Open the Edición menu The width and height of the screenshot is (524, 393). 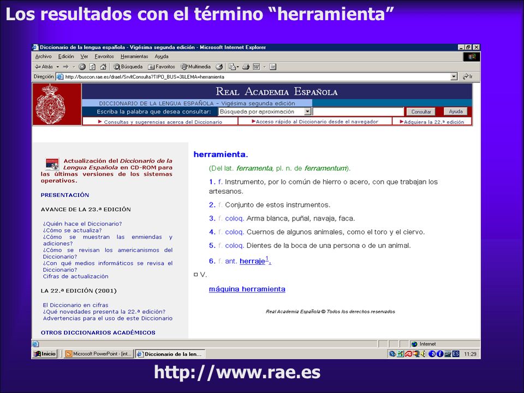point(66,56)
